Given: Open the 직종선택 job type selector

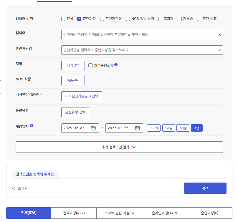Looking at the screenshot, I should tap(73, 81).
